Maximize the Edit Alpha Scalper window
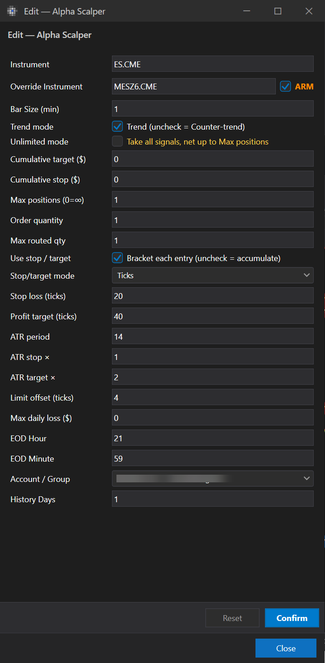Image resolution: width=325 pixels, height=663 pixels. click(x=278, y=11)
